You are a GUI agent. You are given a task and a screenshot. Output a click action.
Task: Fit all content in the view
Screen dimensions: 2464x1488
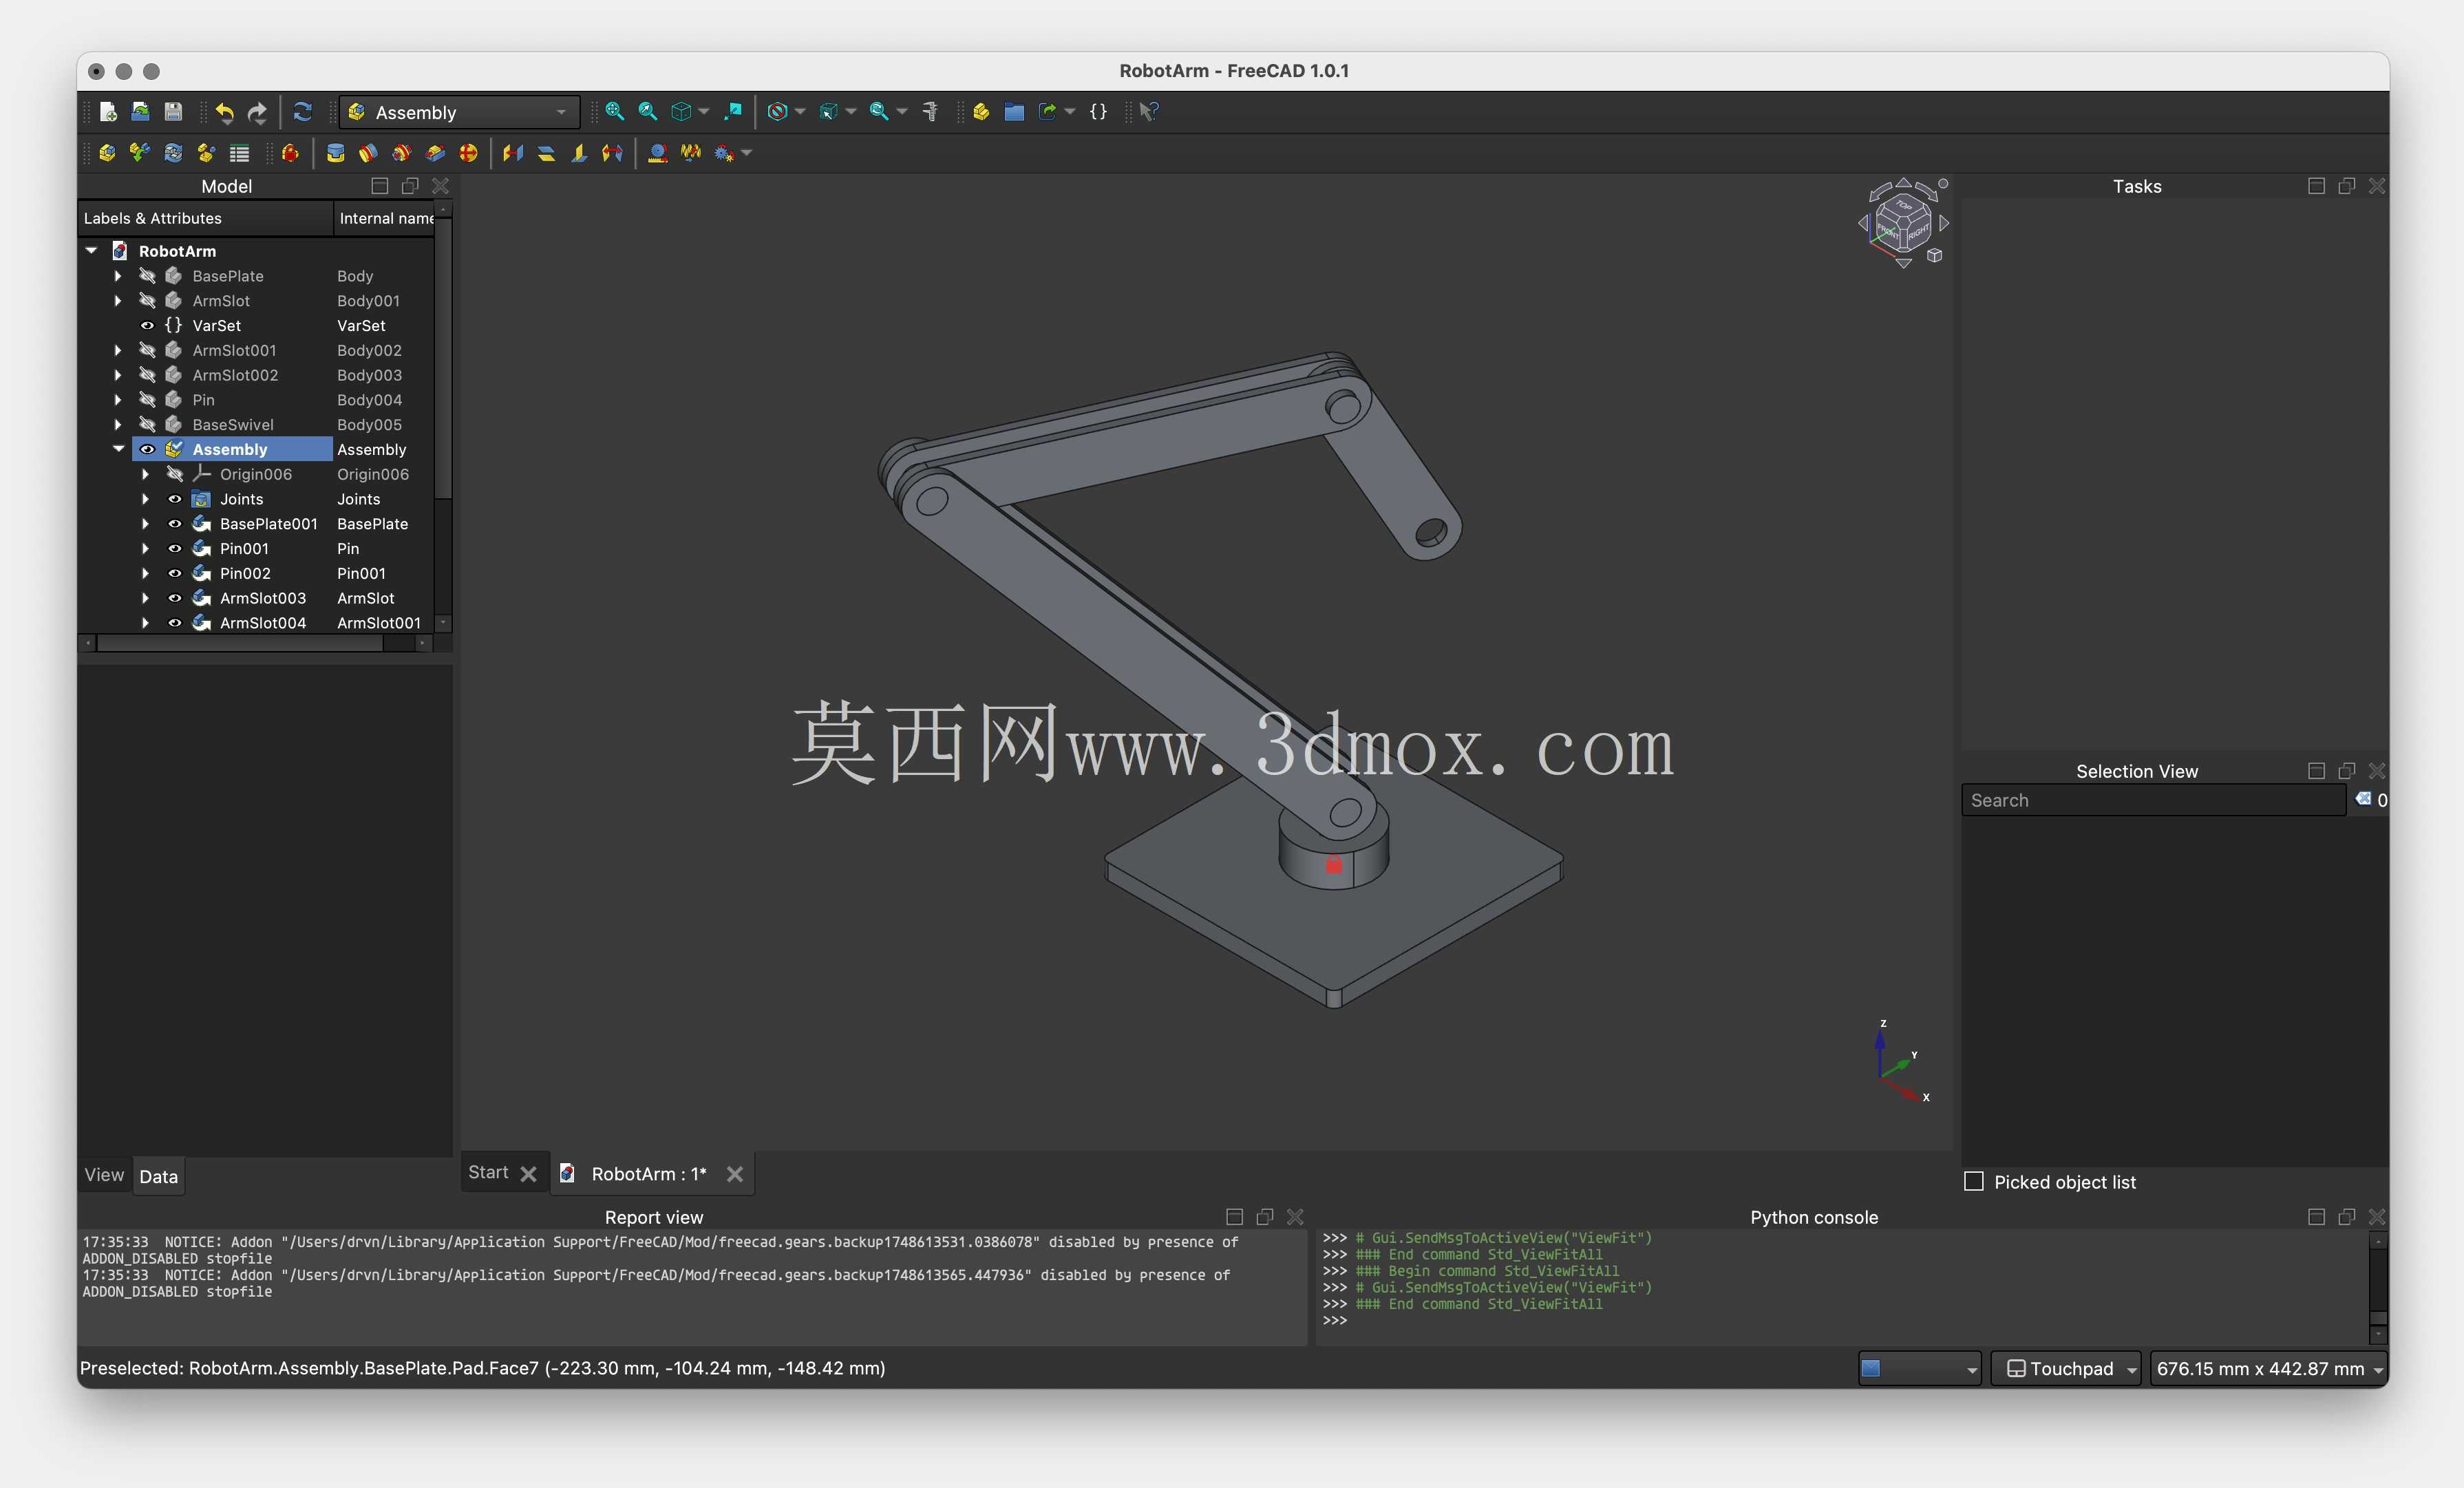614,112
